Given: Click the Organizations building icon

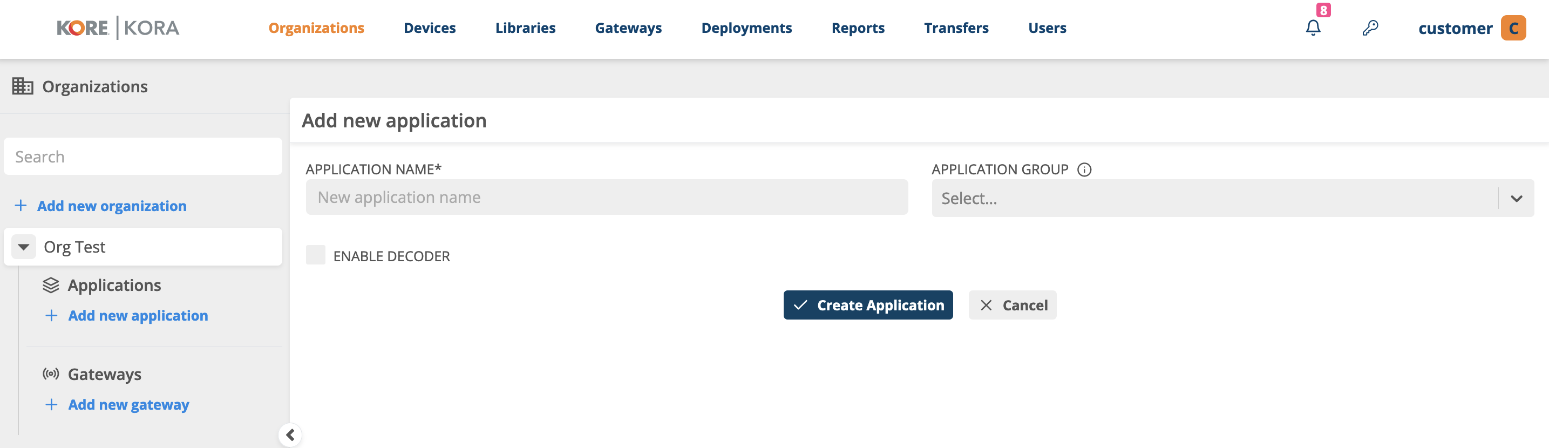Looking at the screenshot, I should (23, 86).
